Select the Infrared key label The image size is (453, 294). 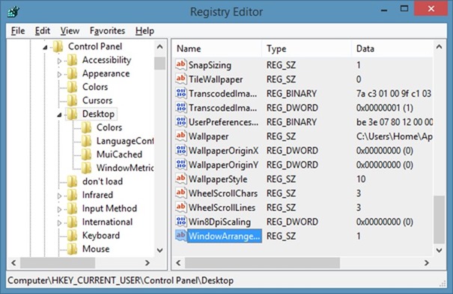pos(97,195)
